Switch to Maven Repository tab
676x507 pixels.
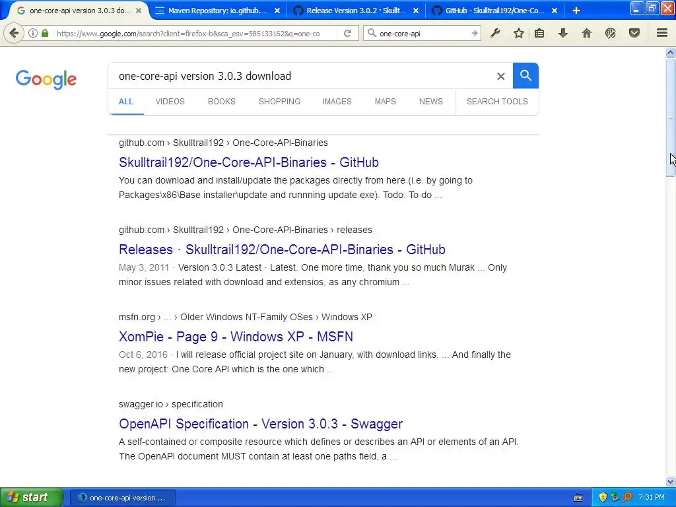coord(218,11)
